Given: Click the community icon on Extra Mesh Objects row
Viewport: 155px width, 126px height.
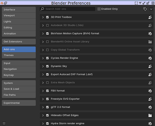Looking at the screenshot, I should pos(150,83).
